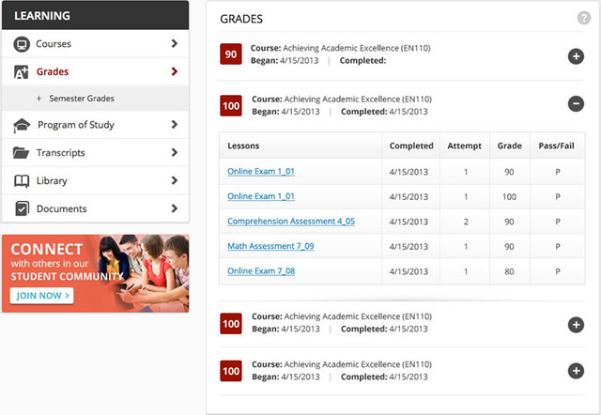Click the Program of Study graduation cap icon
Screen dimensions: 601x415
coord(21,125)
